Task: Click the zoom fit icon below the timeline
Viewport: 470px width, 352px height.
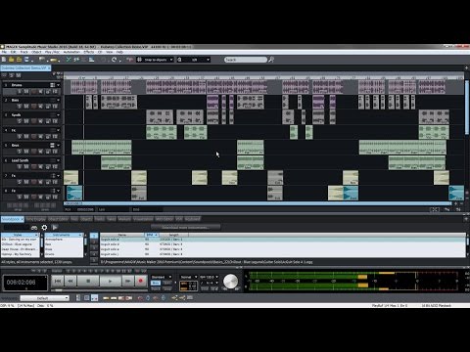Action: (435, 209)
